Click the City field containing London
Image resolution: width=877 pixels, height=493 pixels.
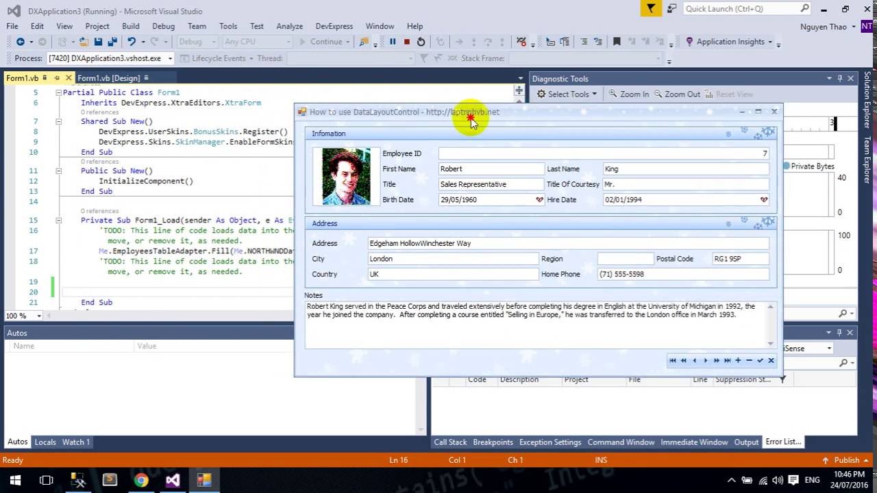(453, 259)
